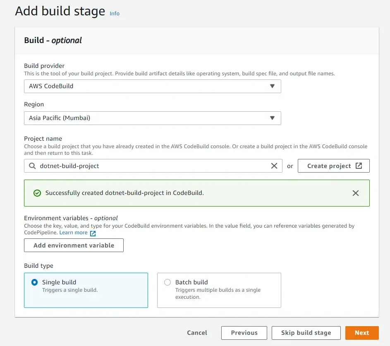Select the Batch build radio button
Viewport: 390px width, 346px height.
click(x=167, y=282)
